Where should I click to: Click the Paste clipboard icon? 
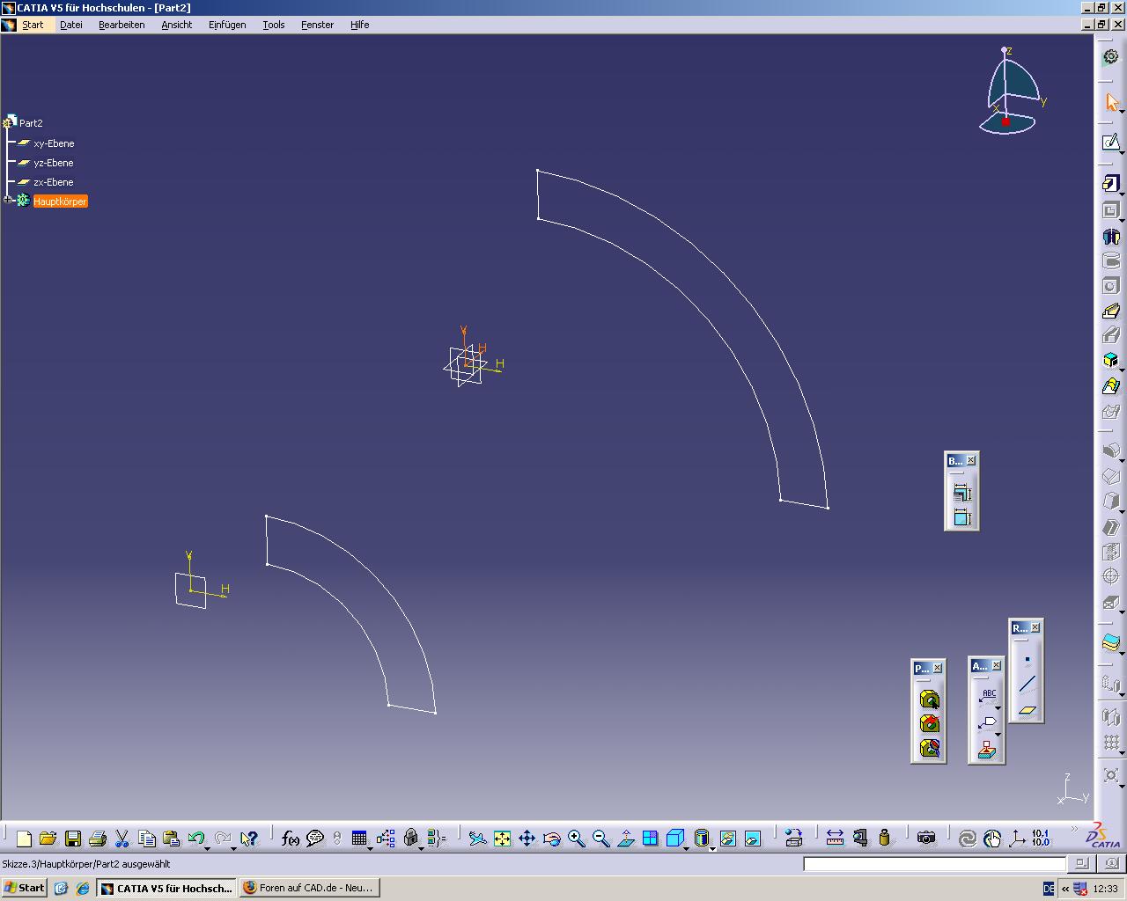pos(172,839)
